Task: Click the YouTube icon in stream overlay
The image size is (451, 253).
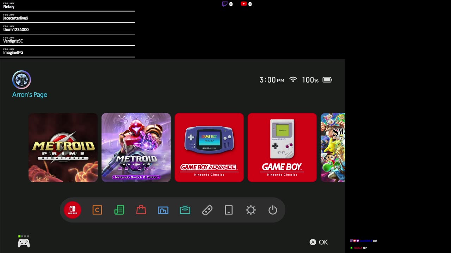Action: pos(244,4)
